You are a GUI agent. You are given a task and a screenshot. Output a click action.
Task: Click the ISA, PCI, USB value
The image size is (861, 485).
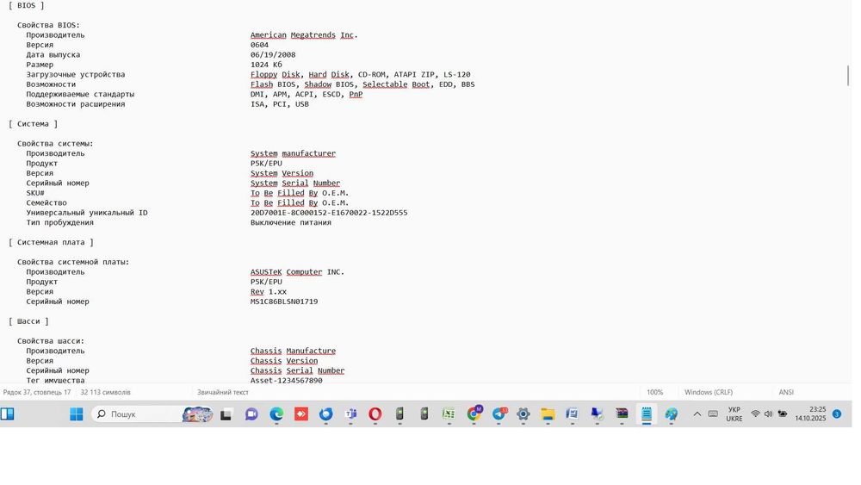(280, 104)
